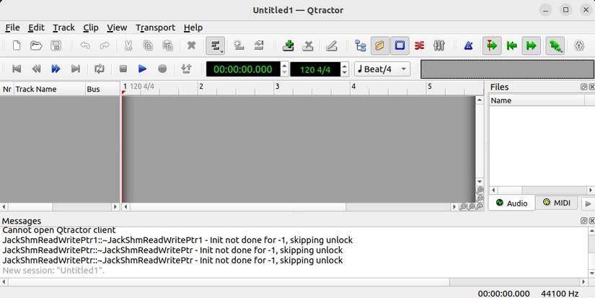Float the Files panel with its undock button
595x298 pixels.
click(x=584, y=87)
